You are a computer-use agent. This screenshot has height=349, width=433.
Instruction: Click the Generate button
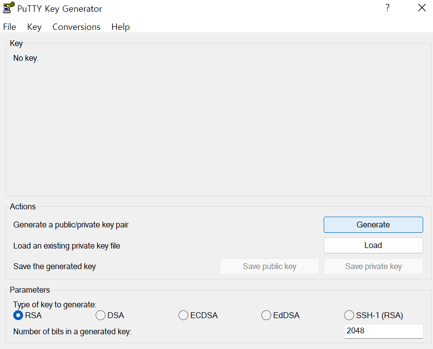point(373,225)
